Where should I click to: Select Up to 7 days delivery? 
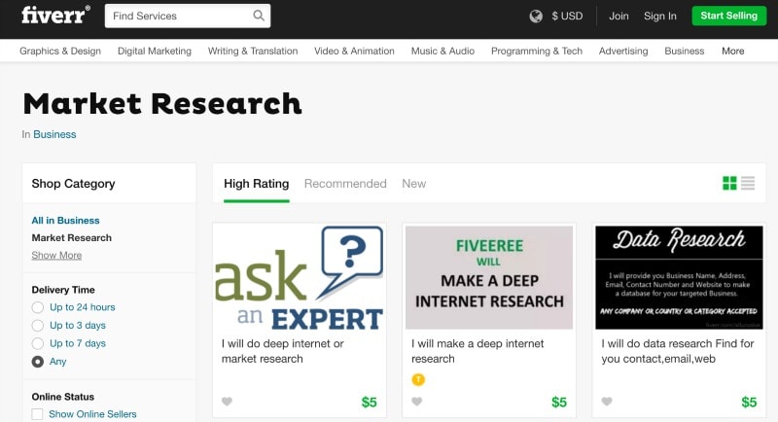38,343
